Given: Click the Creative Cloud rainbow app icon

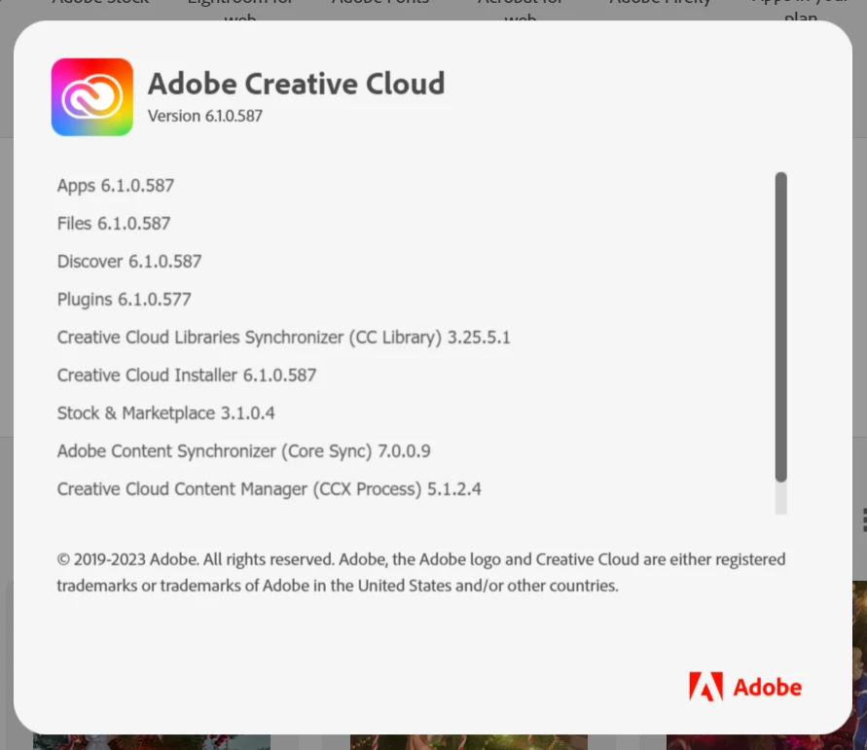Looking at the screenshot, I should [91, 96].
